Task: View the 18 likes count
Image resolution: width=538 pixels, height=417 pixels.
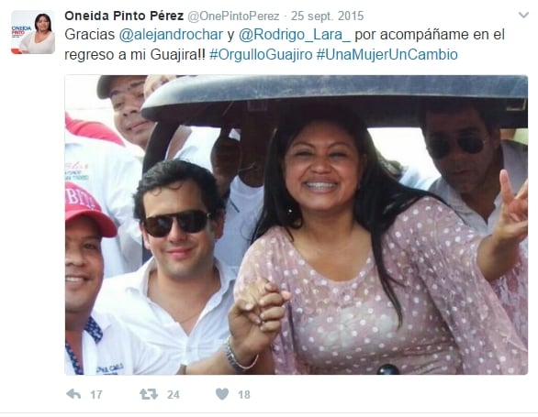Action: click(x=244, y=395)
